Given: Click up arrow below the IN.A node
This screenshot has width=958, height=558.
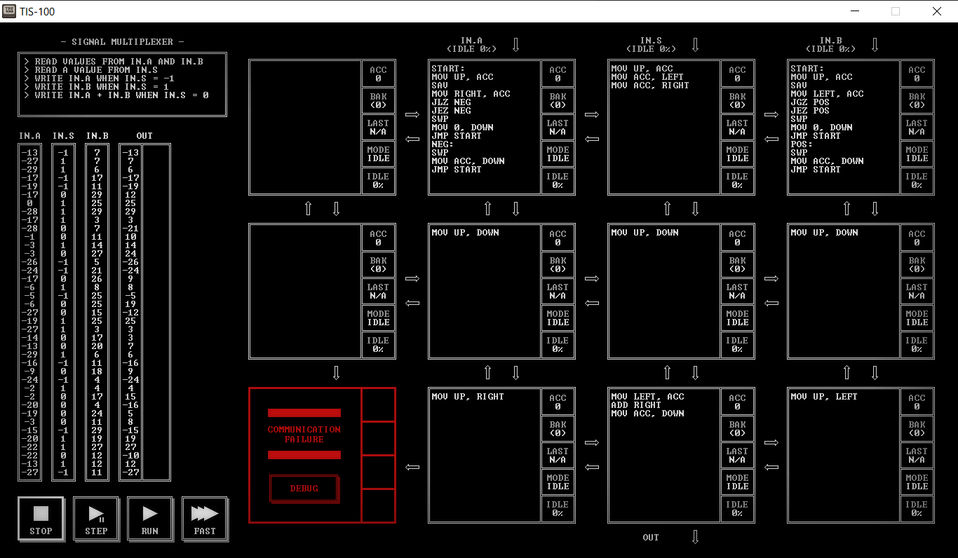Looking at the screenshot, I should (488, 209).
